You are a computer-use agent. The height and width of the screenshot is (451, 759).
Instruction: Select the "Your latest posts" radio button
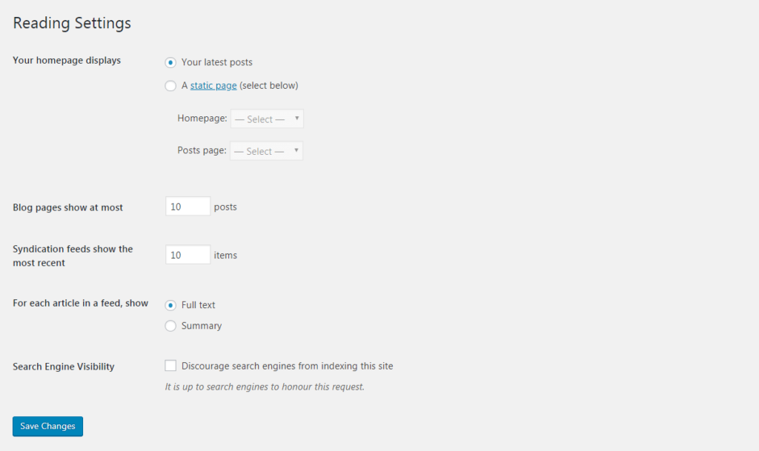click(170, 62)
